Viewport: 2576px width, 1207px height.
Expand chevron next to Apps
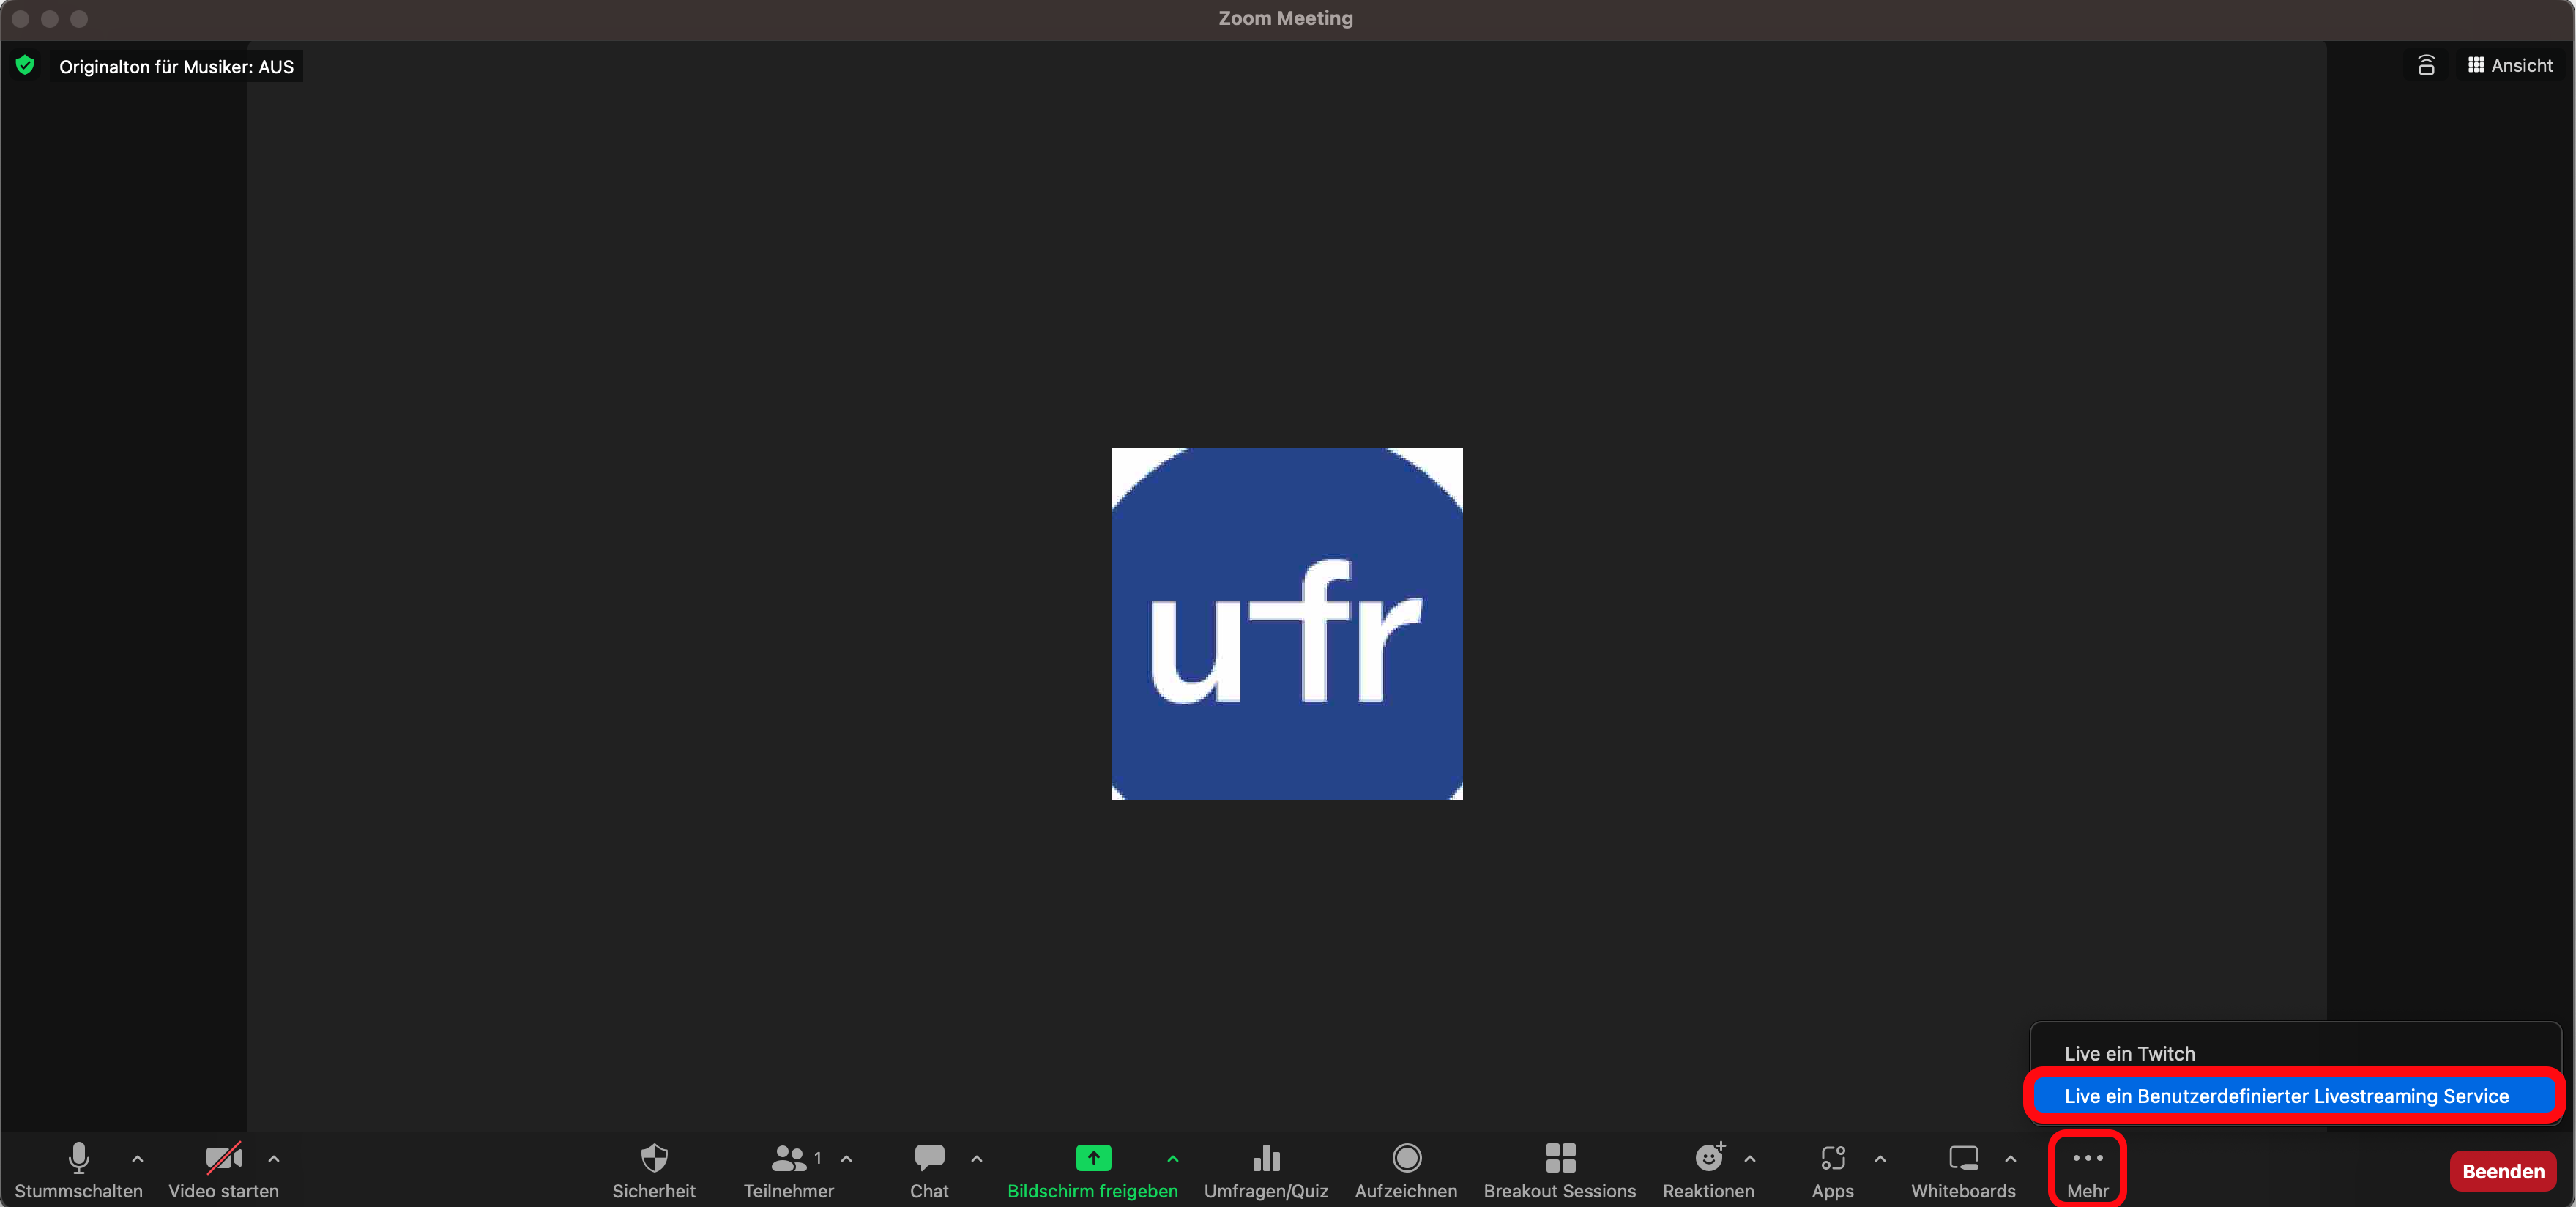pos(1880,1159)
